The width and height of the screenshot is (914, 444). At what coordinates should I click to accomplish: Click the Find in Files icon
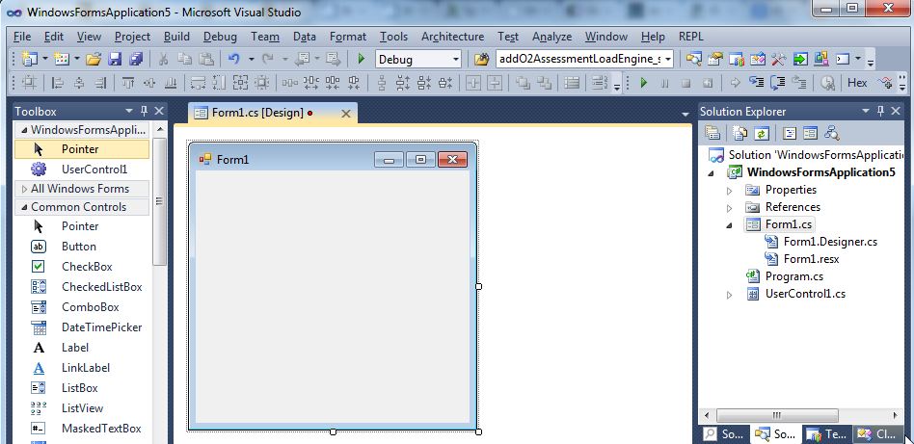click(x=481, y=60)
